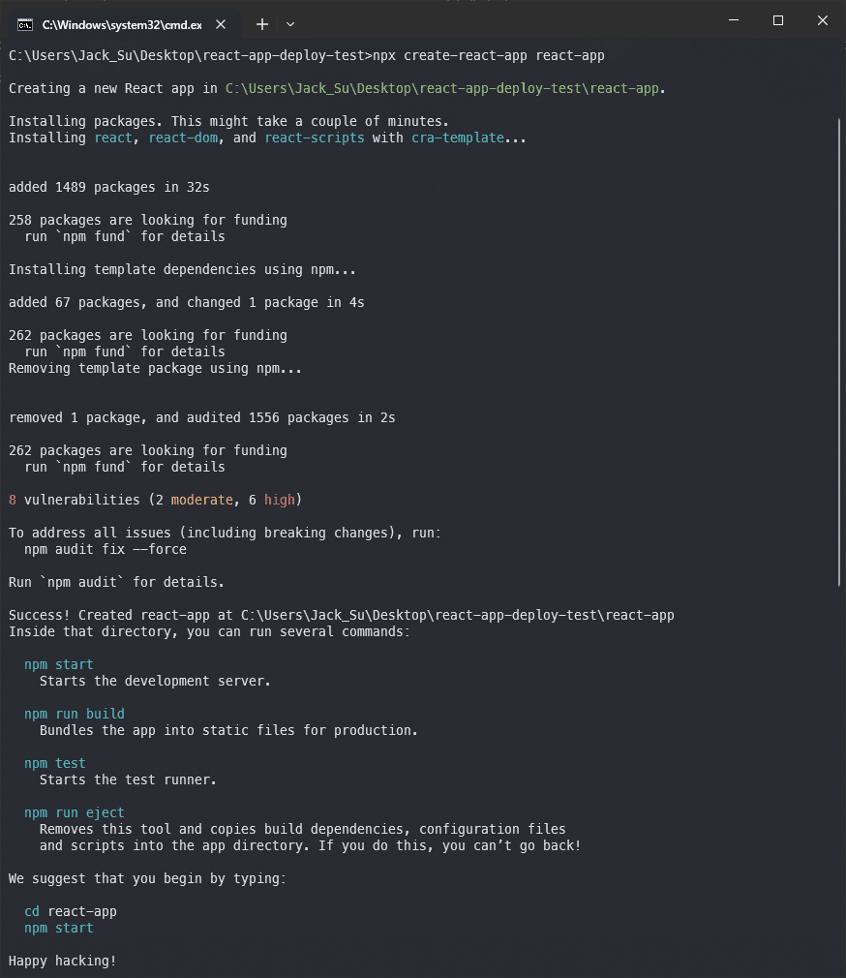Viewport: 846px width, 978px height.
Task: Expand the new tab profile dropdown
Action: pos(290,24)
